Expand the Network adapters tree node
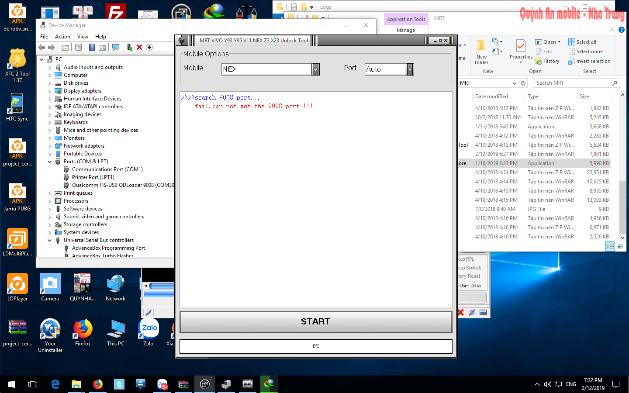The image size is (629, 393). point(49,146)
